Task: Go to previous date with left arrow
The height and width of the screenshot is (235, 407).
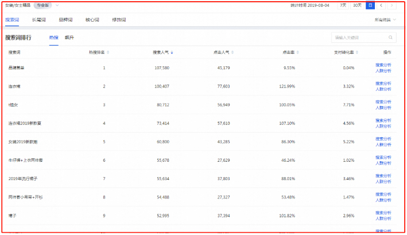Action: pyautogui.click(x=381, y=5)
